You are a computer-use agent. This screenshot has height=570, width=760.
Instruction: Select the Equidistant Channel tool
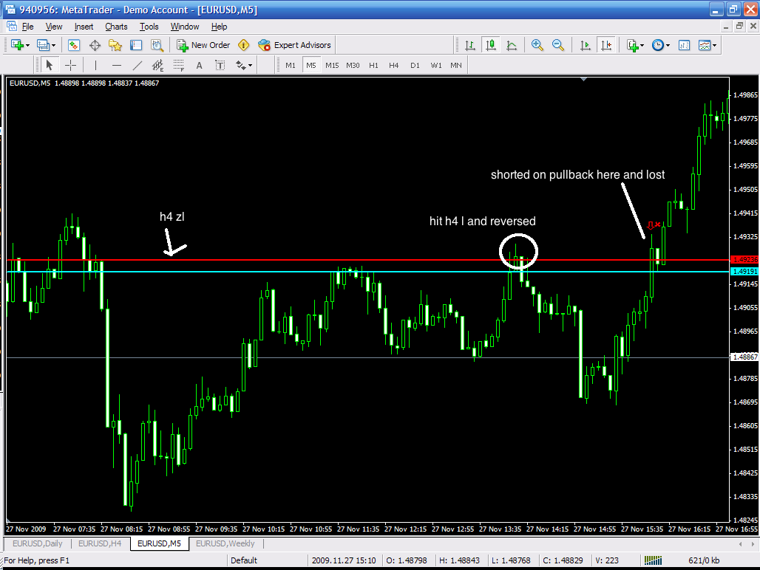[158, 65]
